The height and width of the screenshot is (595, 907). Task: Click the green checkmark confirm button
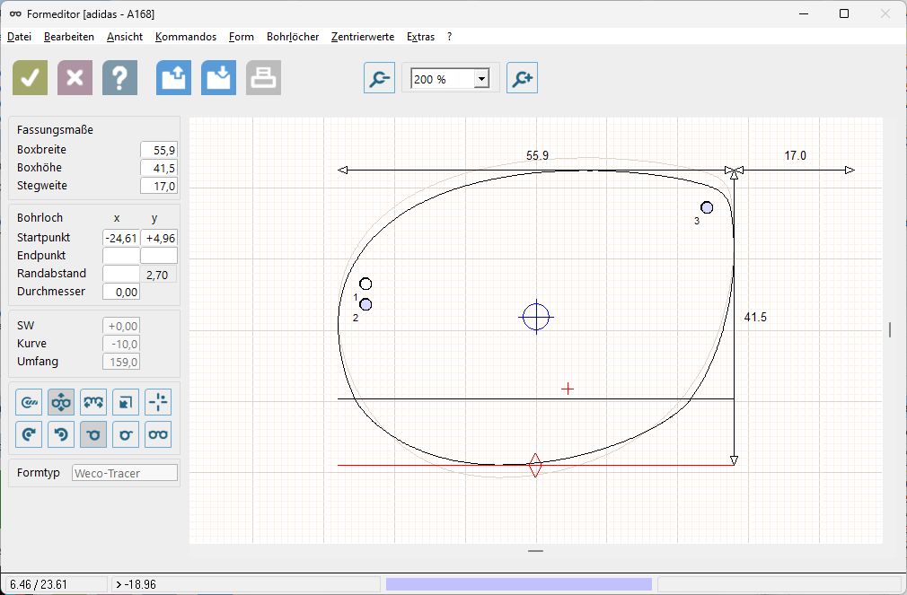(30, 78)
